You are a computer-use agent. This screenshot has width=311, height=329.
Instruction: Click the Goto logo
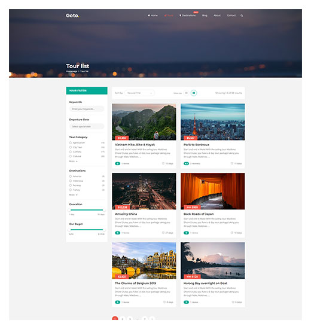72,16
